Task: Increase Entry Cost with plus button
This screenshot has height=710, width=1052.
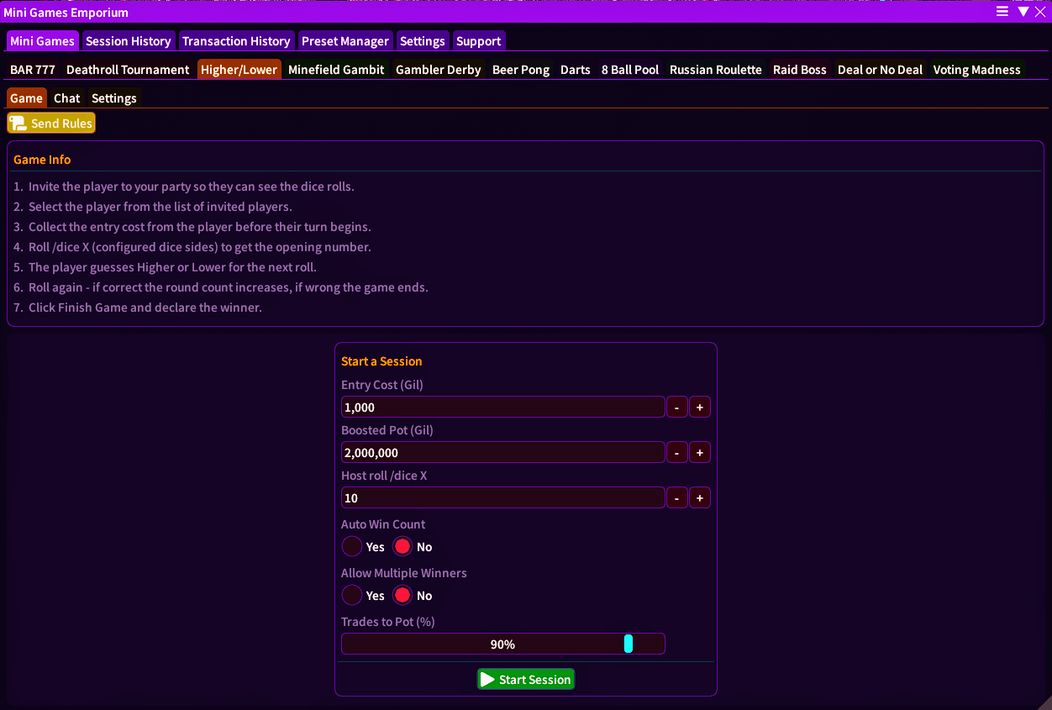Action: click(x=700, y=408)
